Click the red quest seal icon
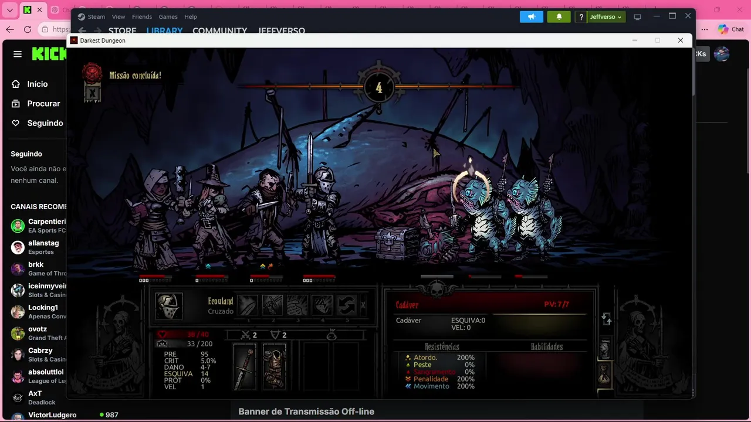 click(x=92, y=72)
